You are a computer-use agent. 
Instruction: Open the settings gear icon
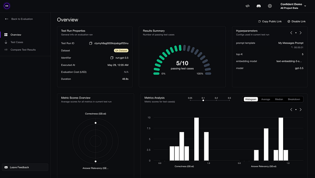point(270,6)
